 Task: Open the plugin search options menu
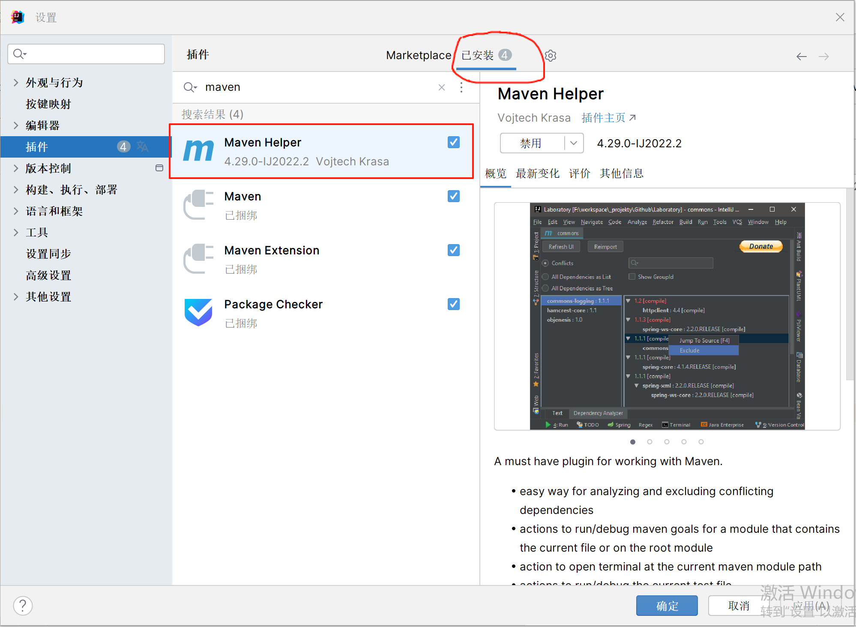click(x=461, y=87)
